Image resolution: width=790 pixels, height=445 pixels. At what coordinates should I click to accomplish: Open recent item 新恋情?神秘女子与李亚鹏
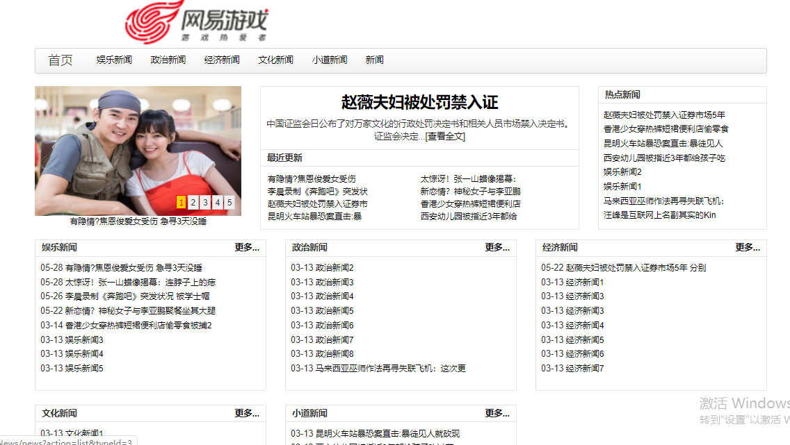pos(471,191)
